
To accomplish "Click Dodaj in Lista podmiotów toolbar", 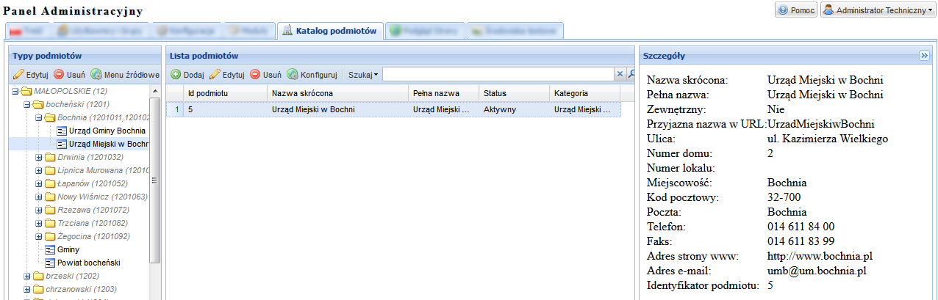I will [x=187, y=74].
